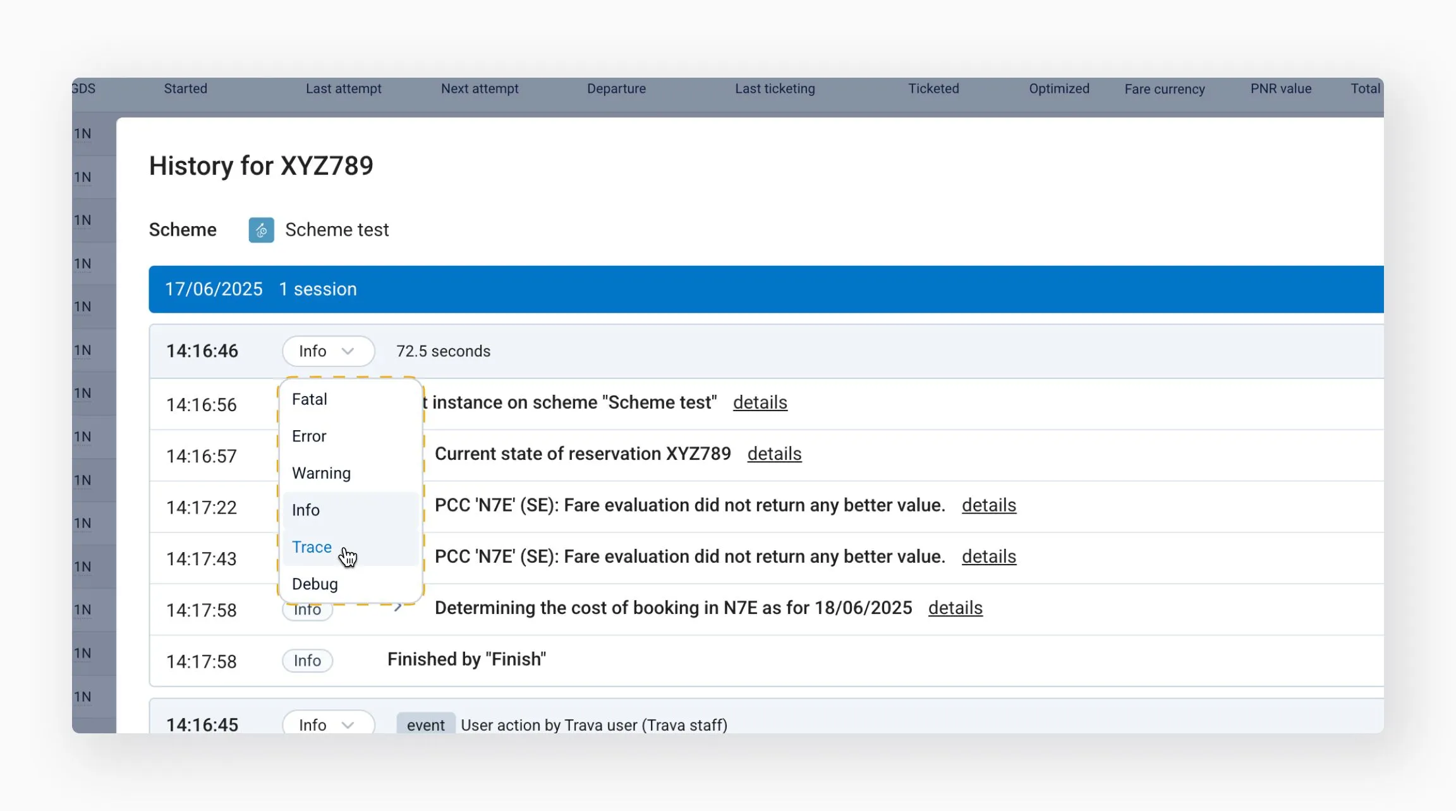Viewport: 1456px width, 811px height.
Task: Choose Debug log level option
Action: point(315,584)
